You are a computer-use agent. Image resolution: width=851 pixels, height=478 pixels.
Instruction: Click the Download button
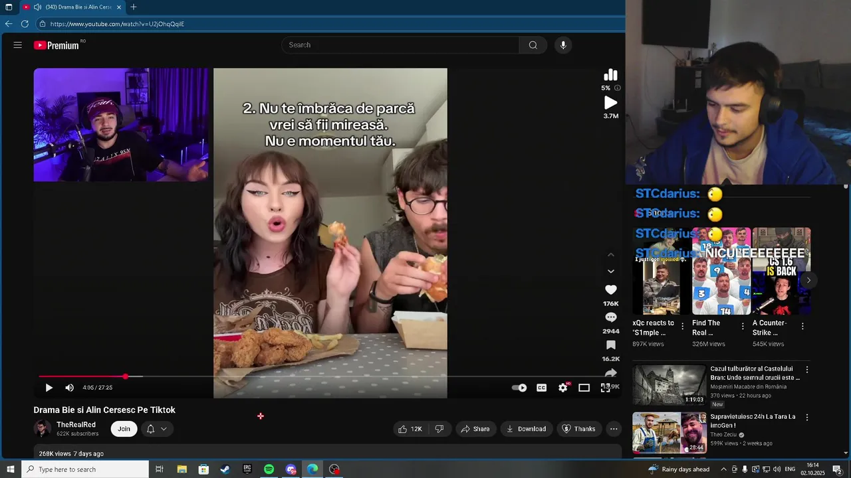coord(526,429)
